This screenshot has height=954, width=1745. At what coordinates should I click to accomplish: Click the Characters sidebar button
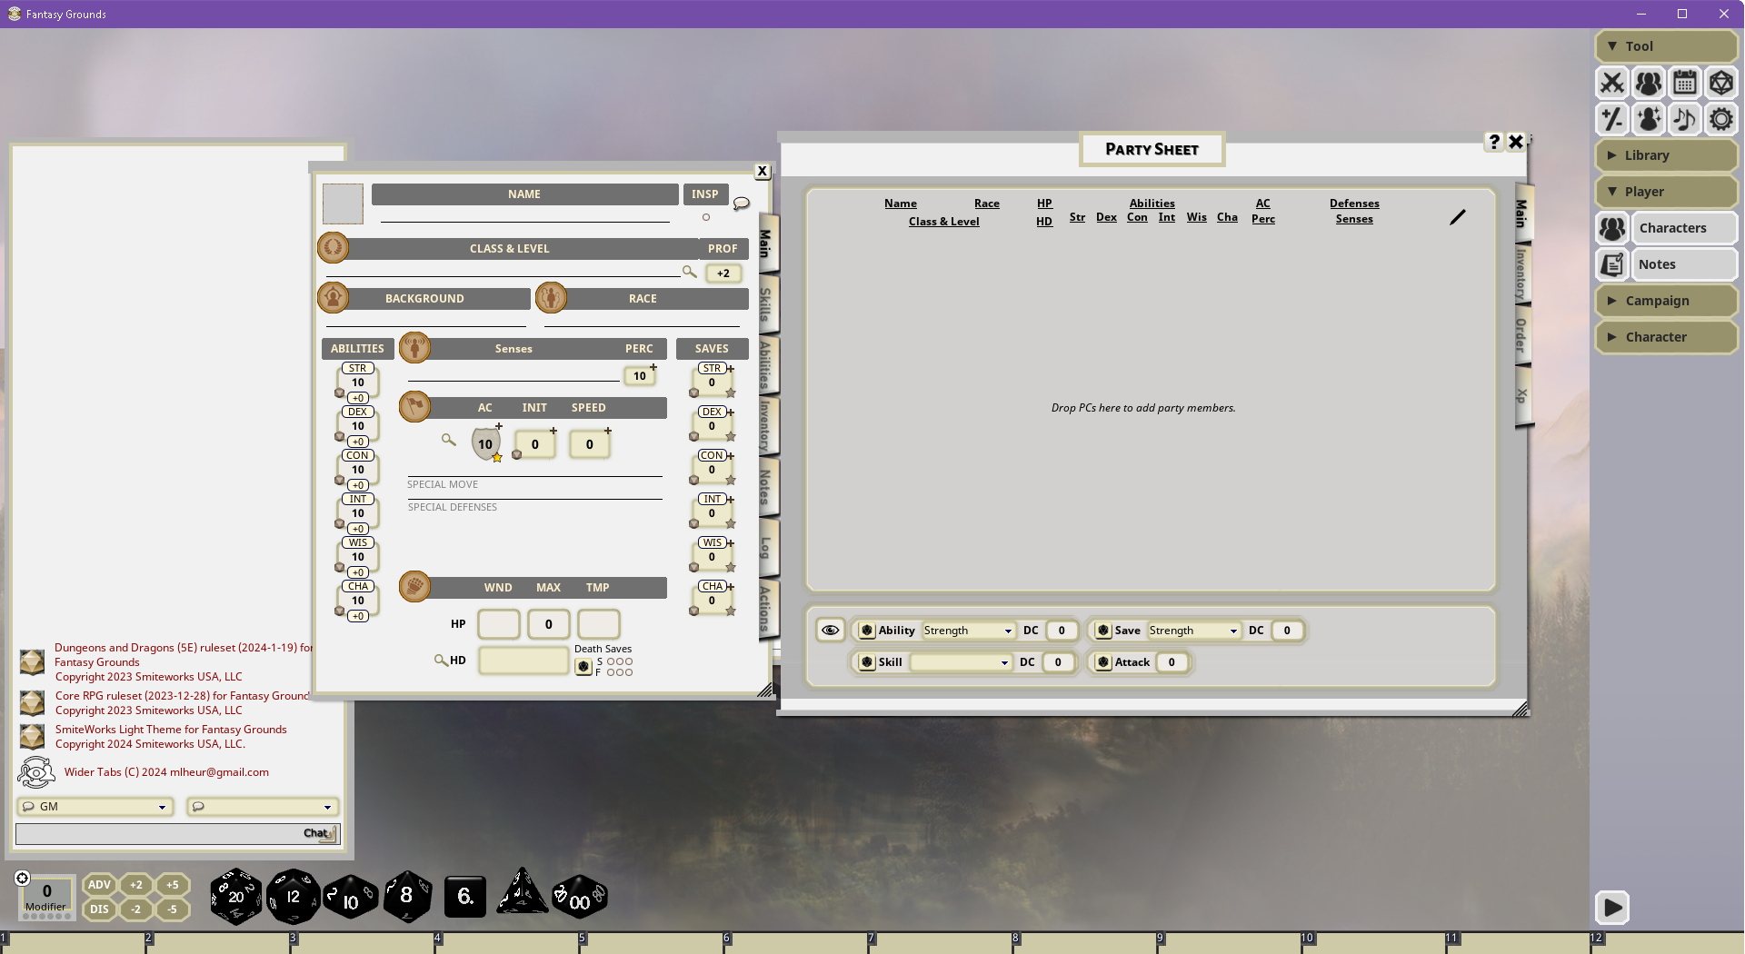[x=1686, y=228]
